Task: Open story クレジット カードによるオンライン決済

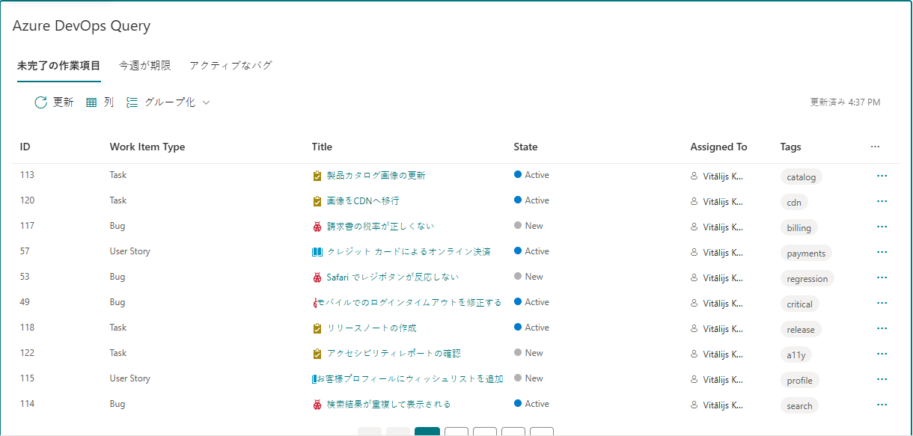Action: [409, 252]
